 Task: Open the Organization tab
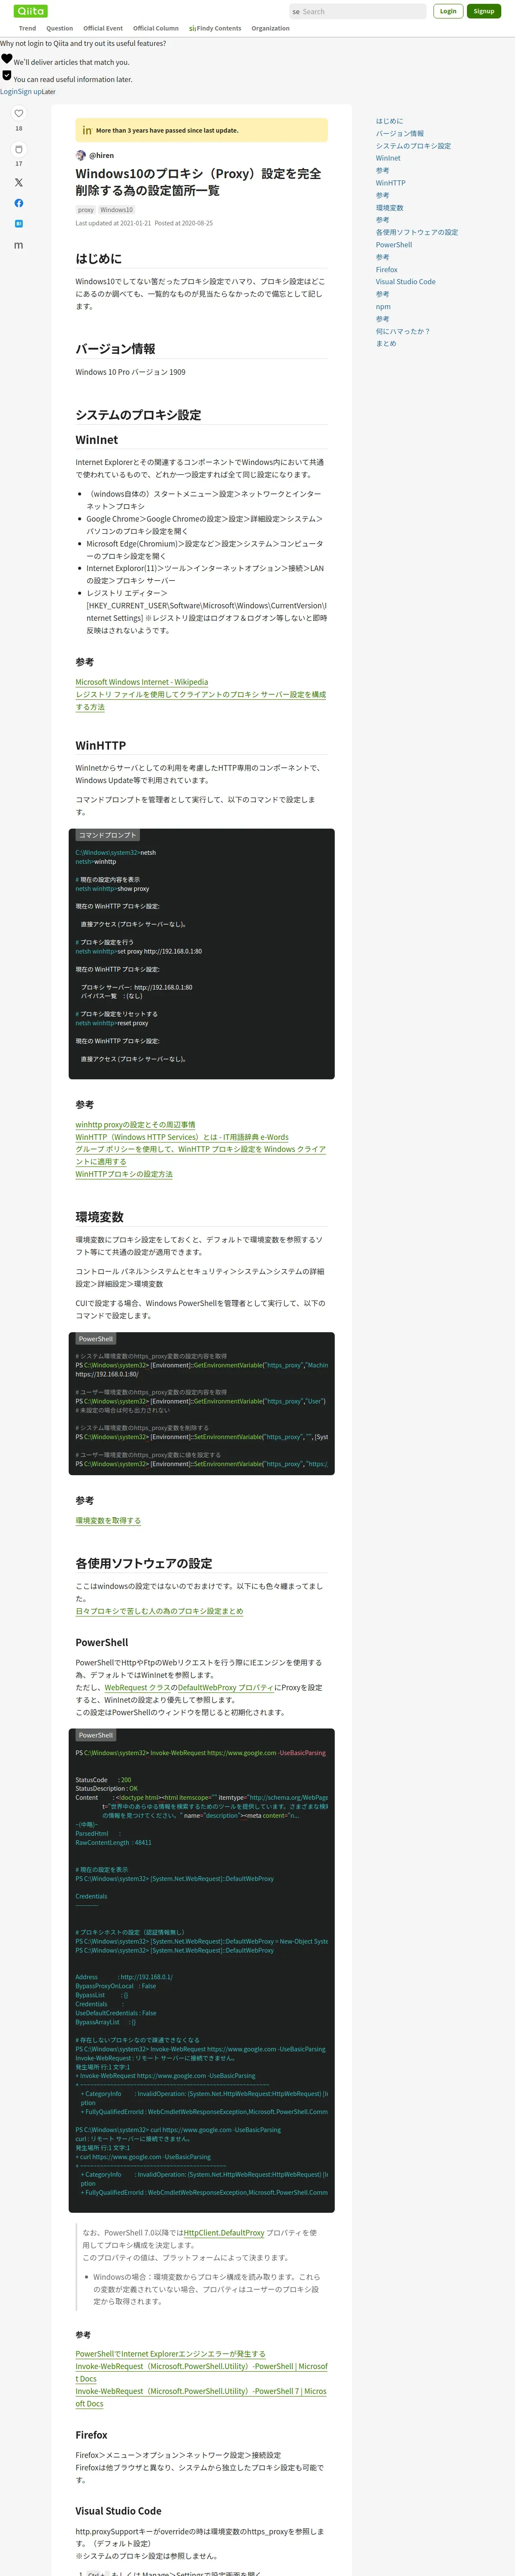[x=271, y=28]
